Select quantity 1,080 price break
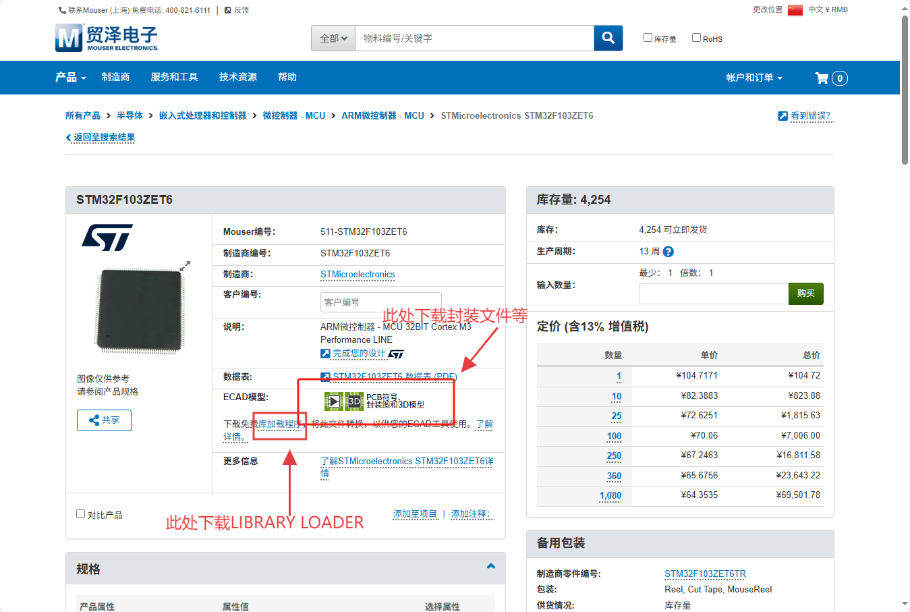 tap(610, 496)
